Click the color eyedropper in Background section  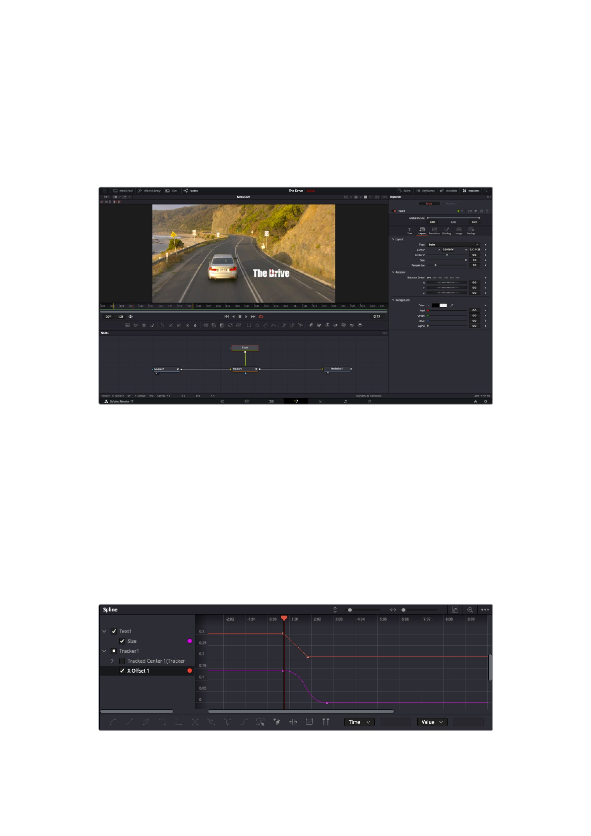452,305
